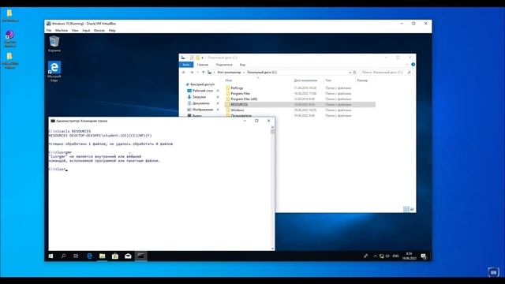Click the VirtualBox window title icon
Image resolution: width=505 pixels, height=284 pixels.
click(49, 24)
